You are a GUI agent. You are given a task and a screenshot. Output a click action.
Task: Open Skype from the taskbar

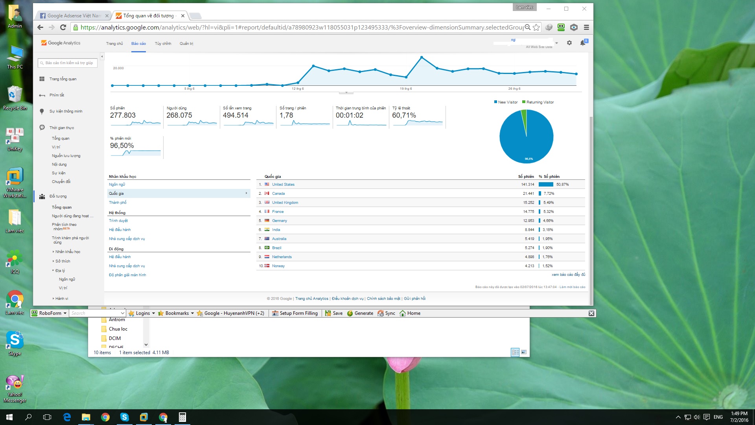(x=124, y=417)
